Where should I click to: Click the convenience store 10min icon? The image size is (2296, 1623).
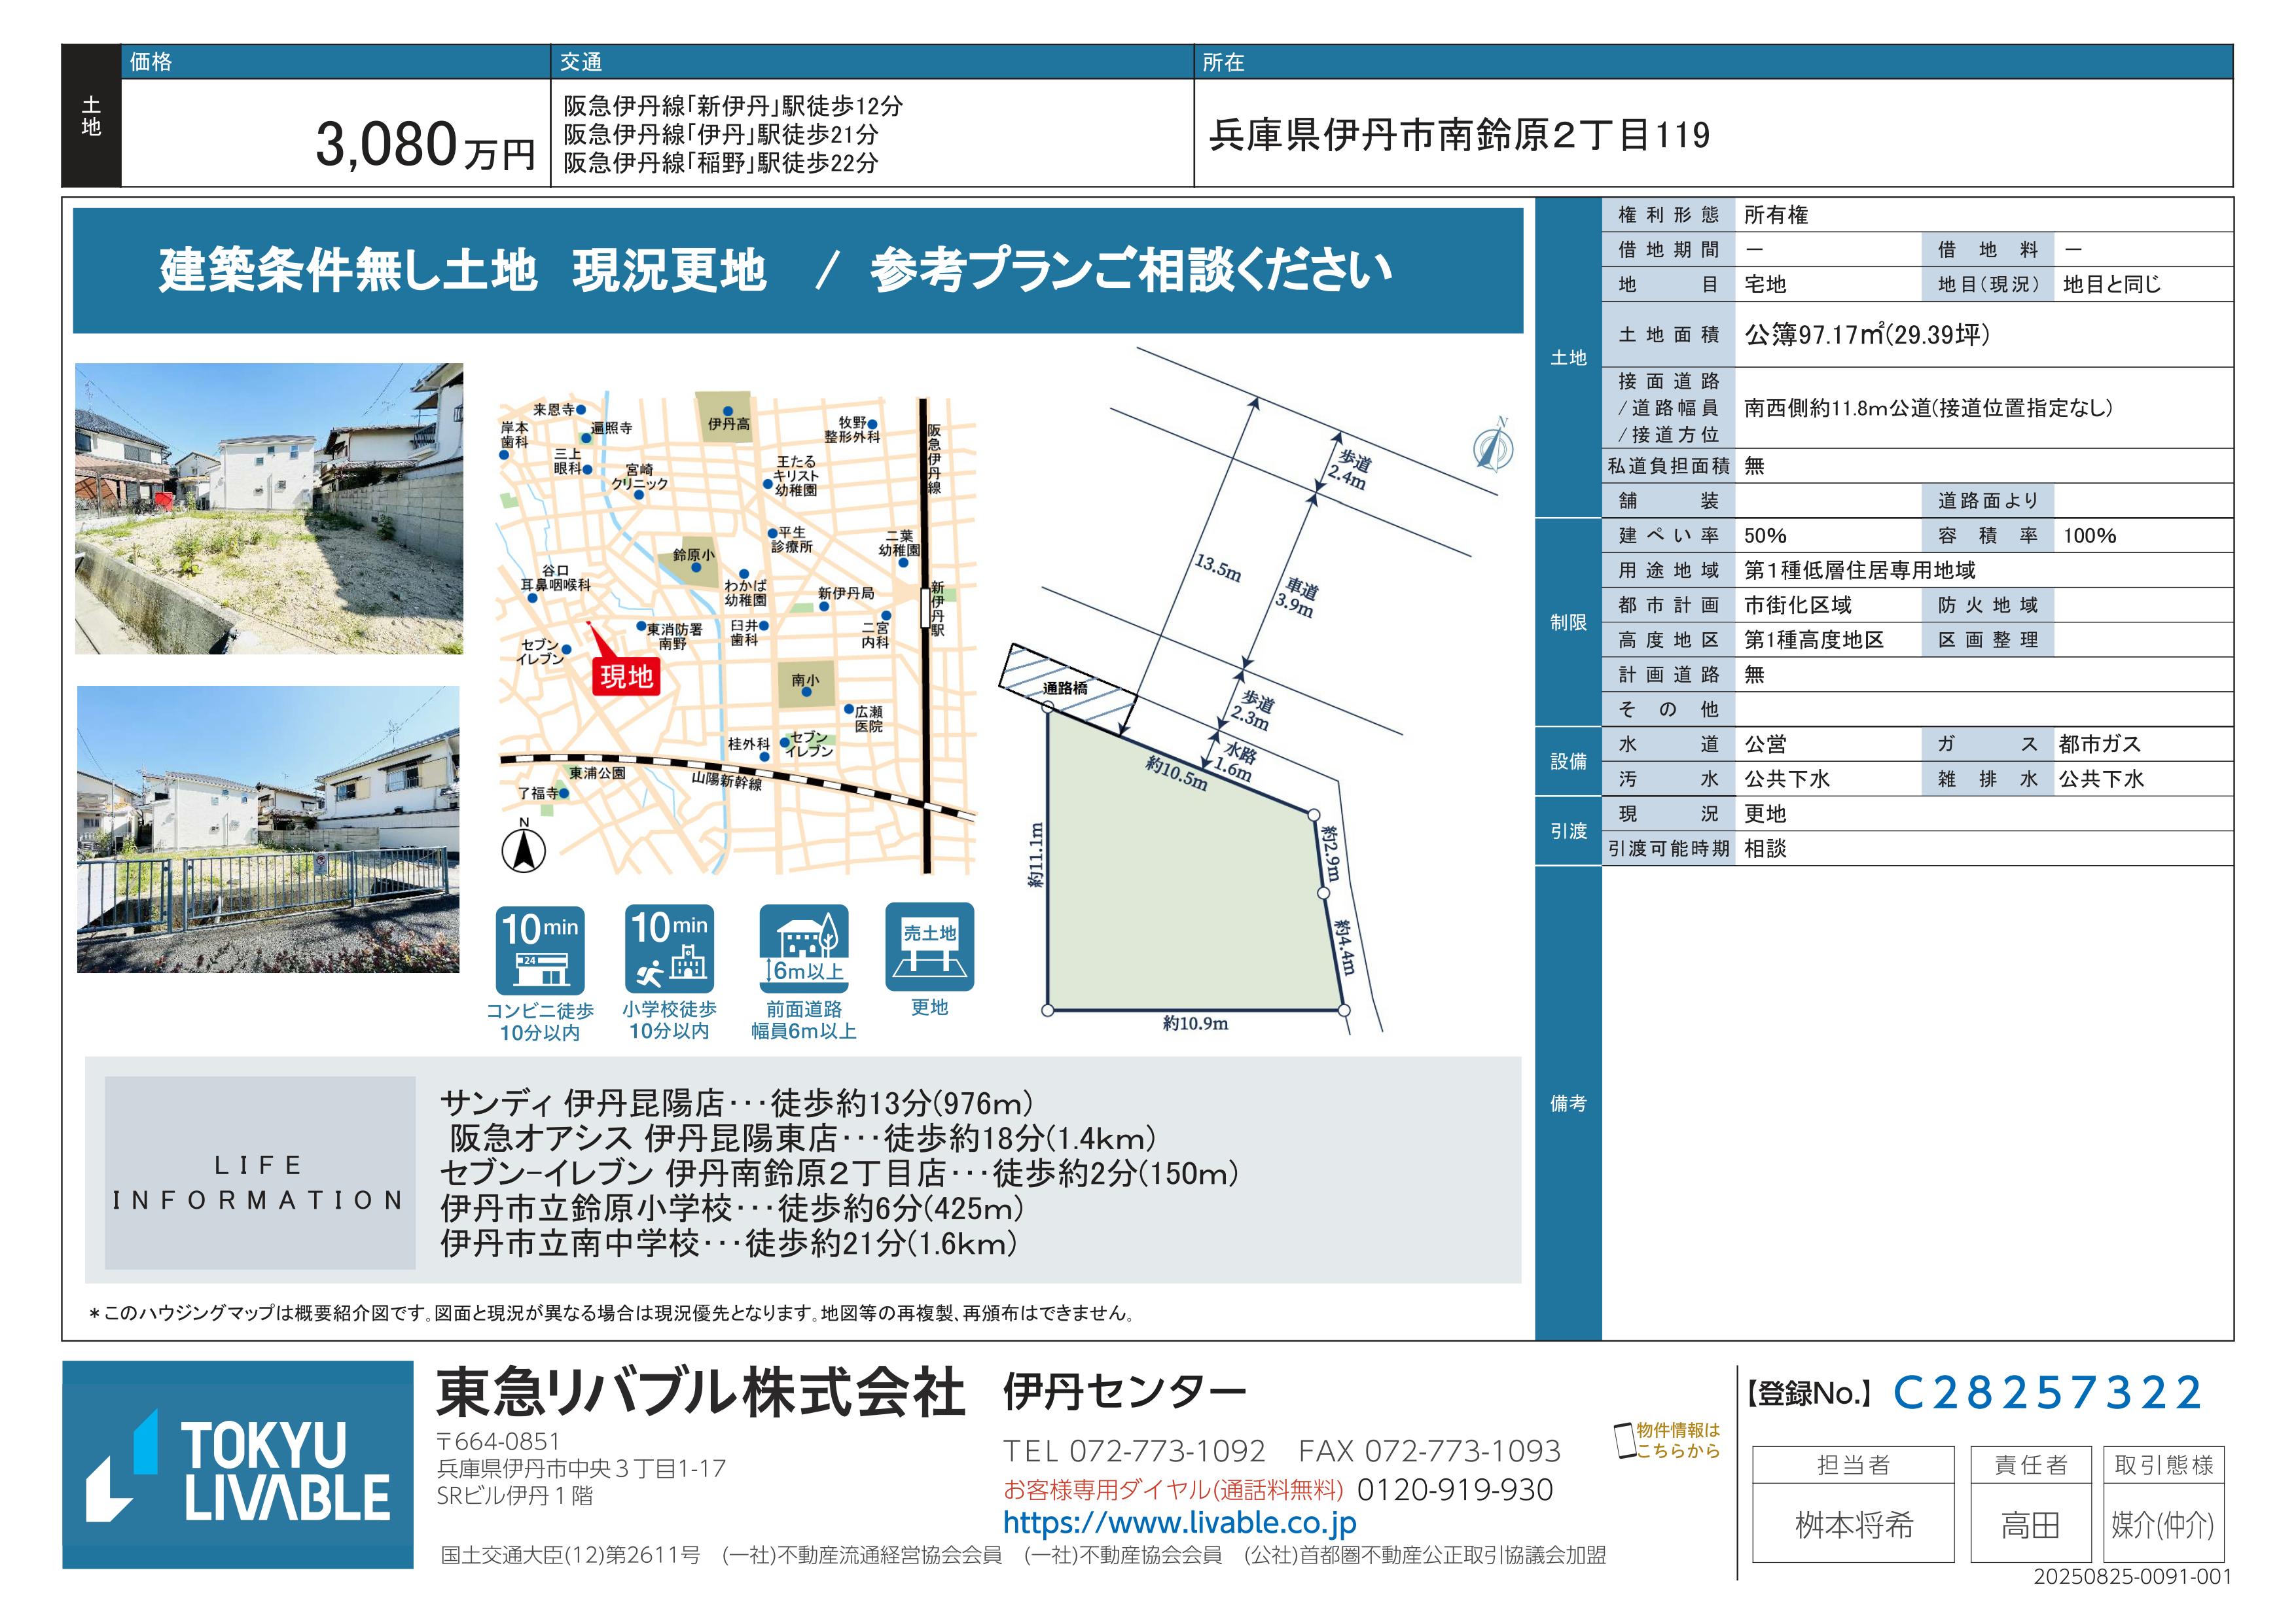pyautogui.click(x=540, y=950)
